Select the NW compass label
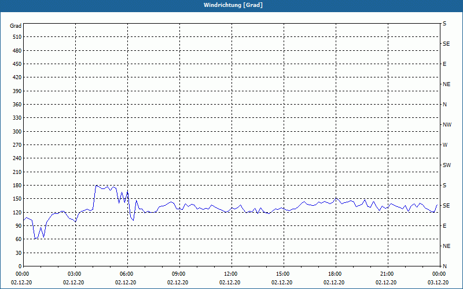The image size is (463, 289). click(x=447, y=125)
